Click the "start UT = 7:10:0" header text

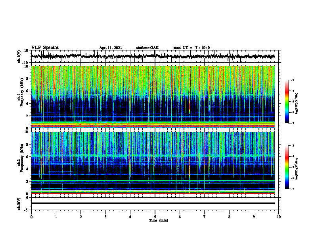click(191, 48)
